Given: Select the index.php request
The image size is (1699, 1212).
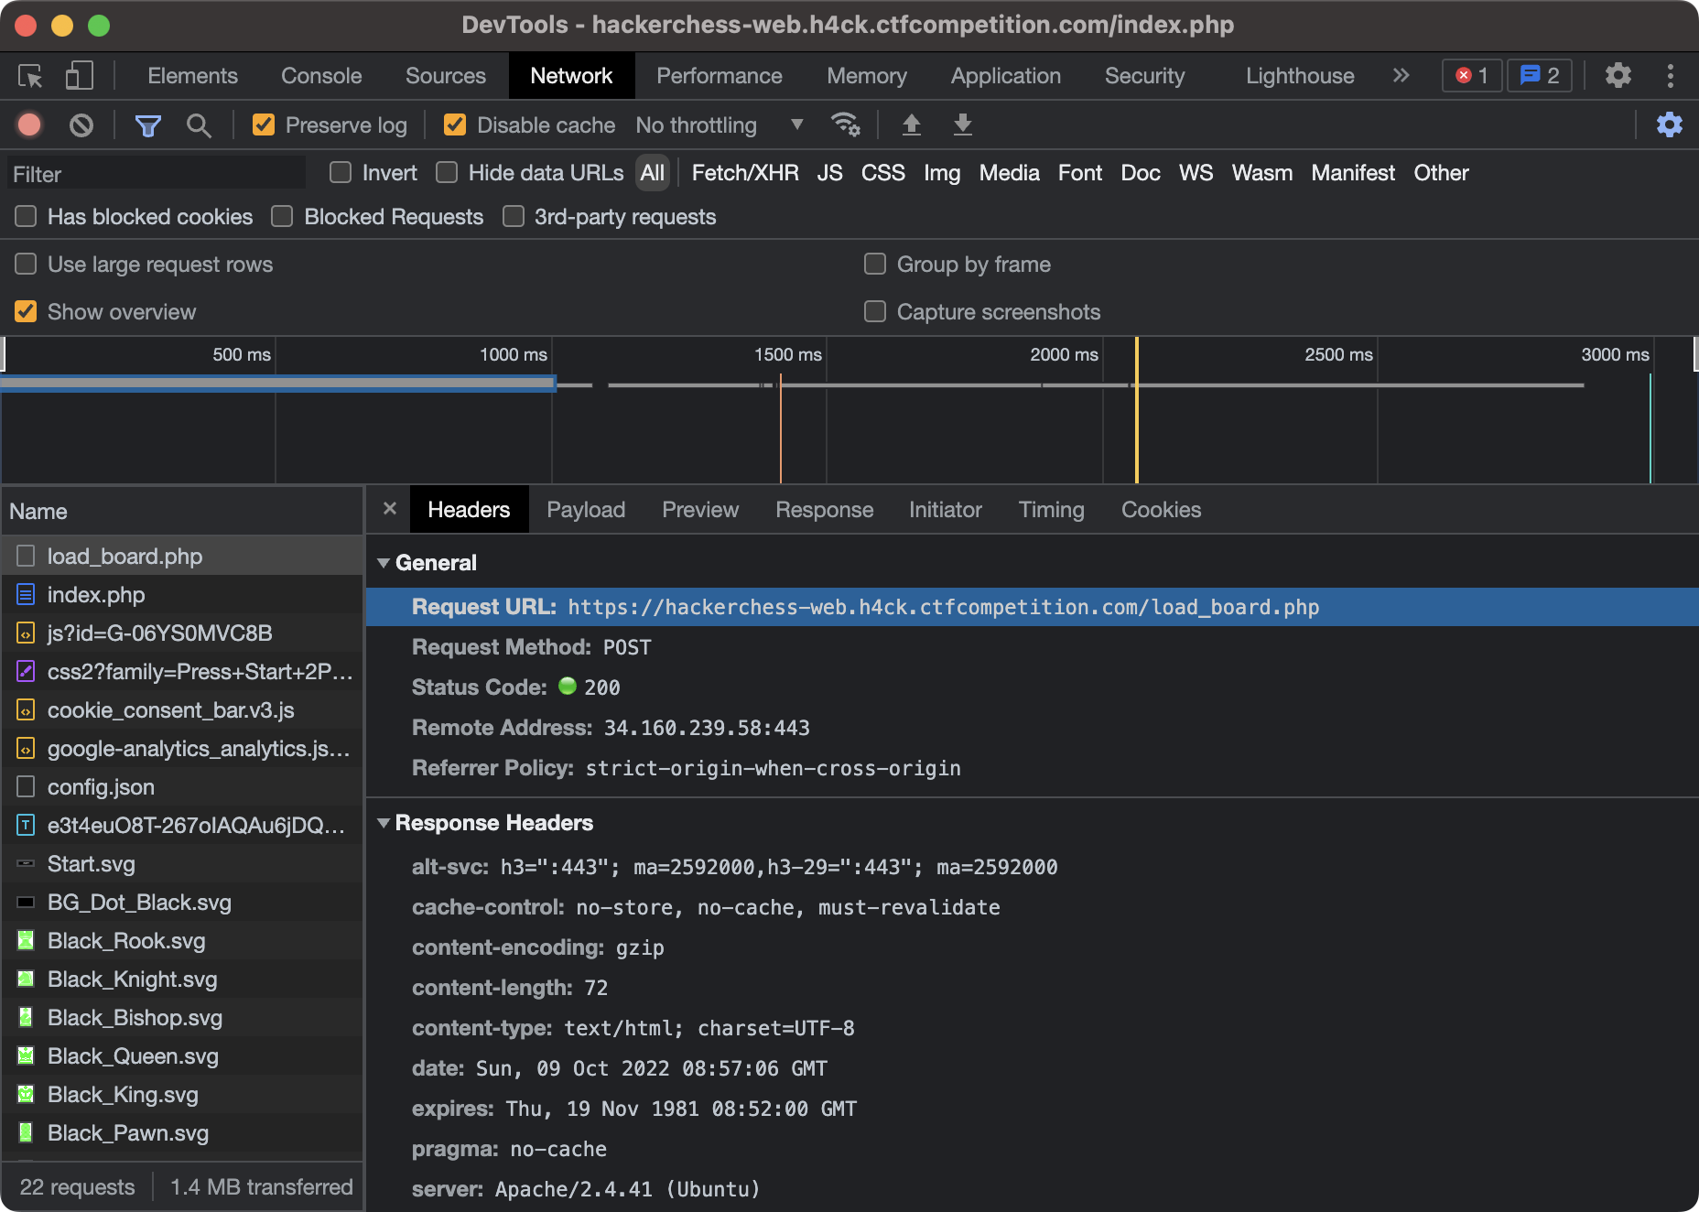Looking at the screenshot, I should pos(96,594).
